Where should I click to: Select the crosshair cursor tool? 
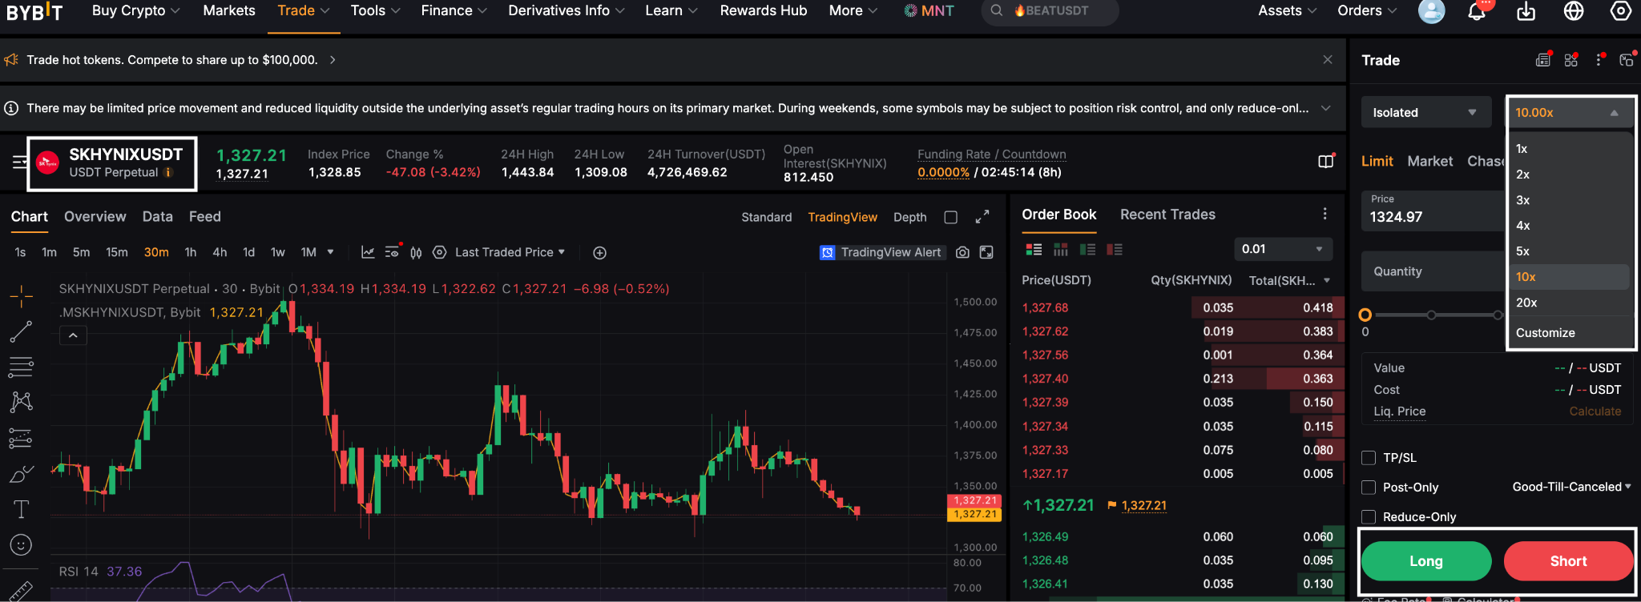[22, 296]
